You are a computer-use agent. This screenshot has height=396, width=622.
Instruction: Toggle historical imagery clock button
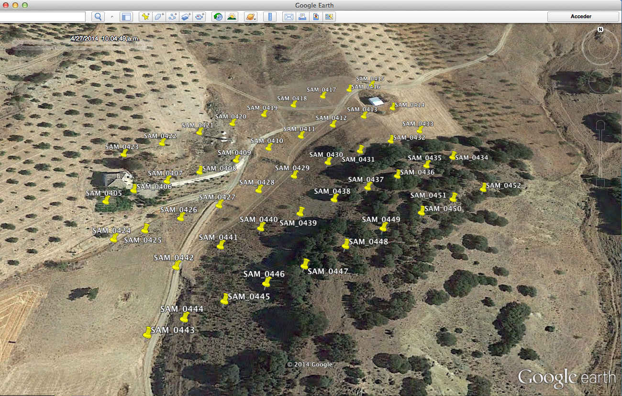(218, 17)
